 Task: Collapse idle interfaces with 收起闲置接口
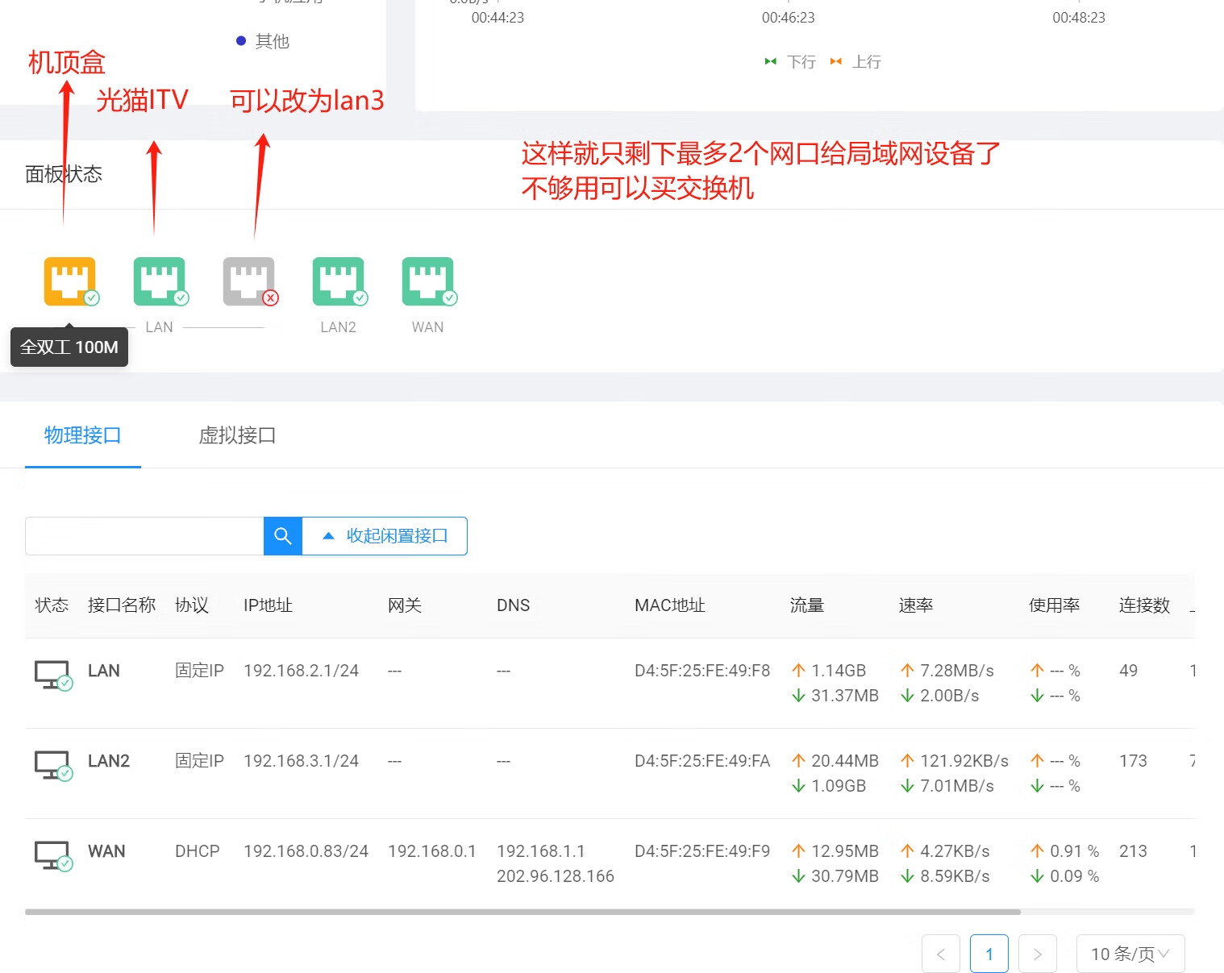click(385, 536)
